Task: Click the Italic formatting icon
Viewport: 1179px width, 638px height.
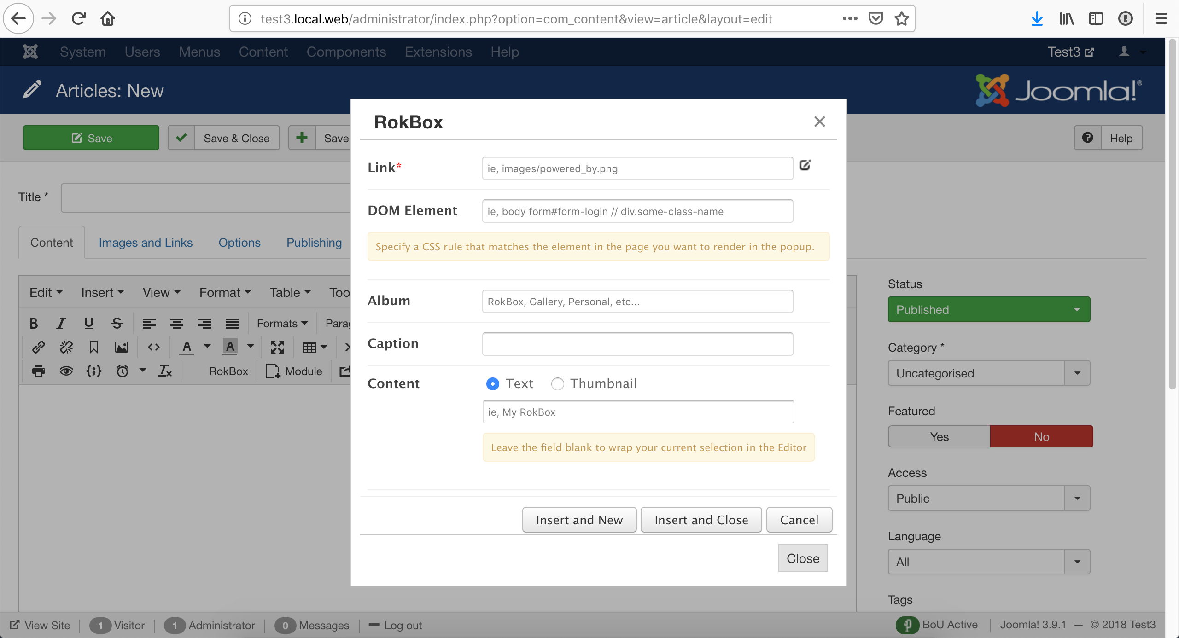Action: [61, 323]
